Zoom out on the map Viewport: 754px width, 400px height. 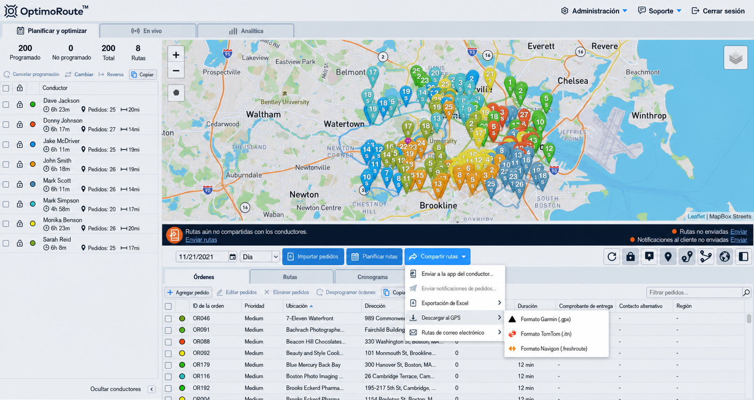(x=176, y=71)
